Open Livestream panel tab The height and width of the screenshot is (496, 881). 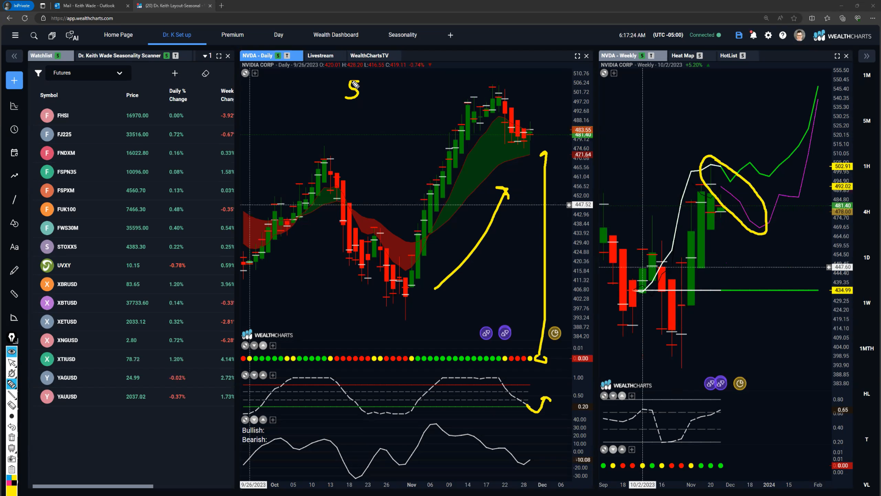[320, 56]
